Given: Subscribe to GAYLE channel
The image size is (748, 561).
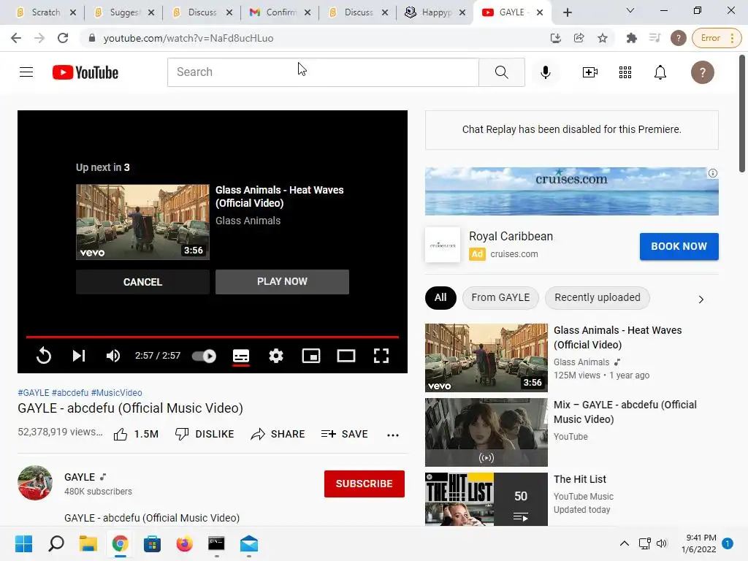Looking at the screenshot, I should (x=365, y=484).
